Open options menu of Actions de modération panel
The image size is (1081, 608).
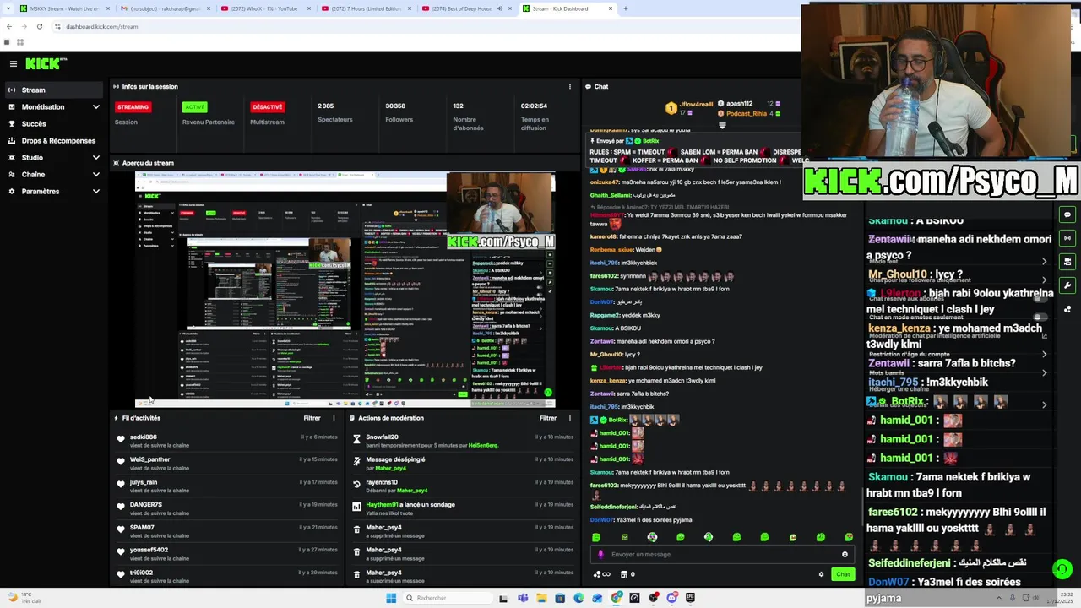(x=570, y=418)
